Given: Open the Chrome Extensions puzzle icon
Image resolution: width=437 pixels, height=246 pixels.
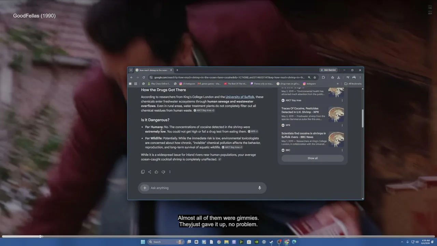Looking at the screenshot, I should (x=323, y=78).
